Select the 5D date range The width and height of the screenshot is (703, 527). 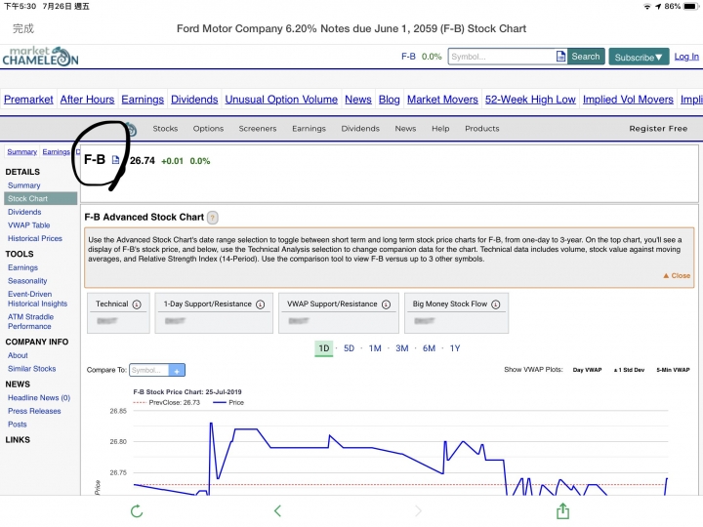(x=349, y=348)
